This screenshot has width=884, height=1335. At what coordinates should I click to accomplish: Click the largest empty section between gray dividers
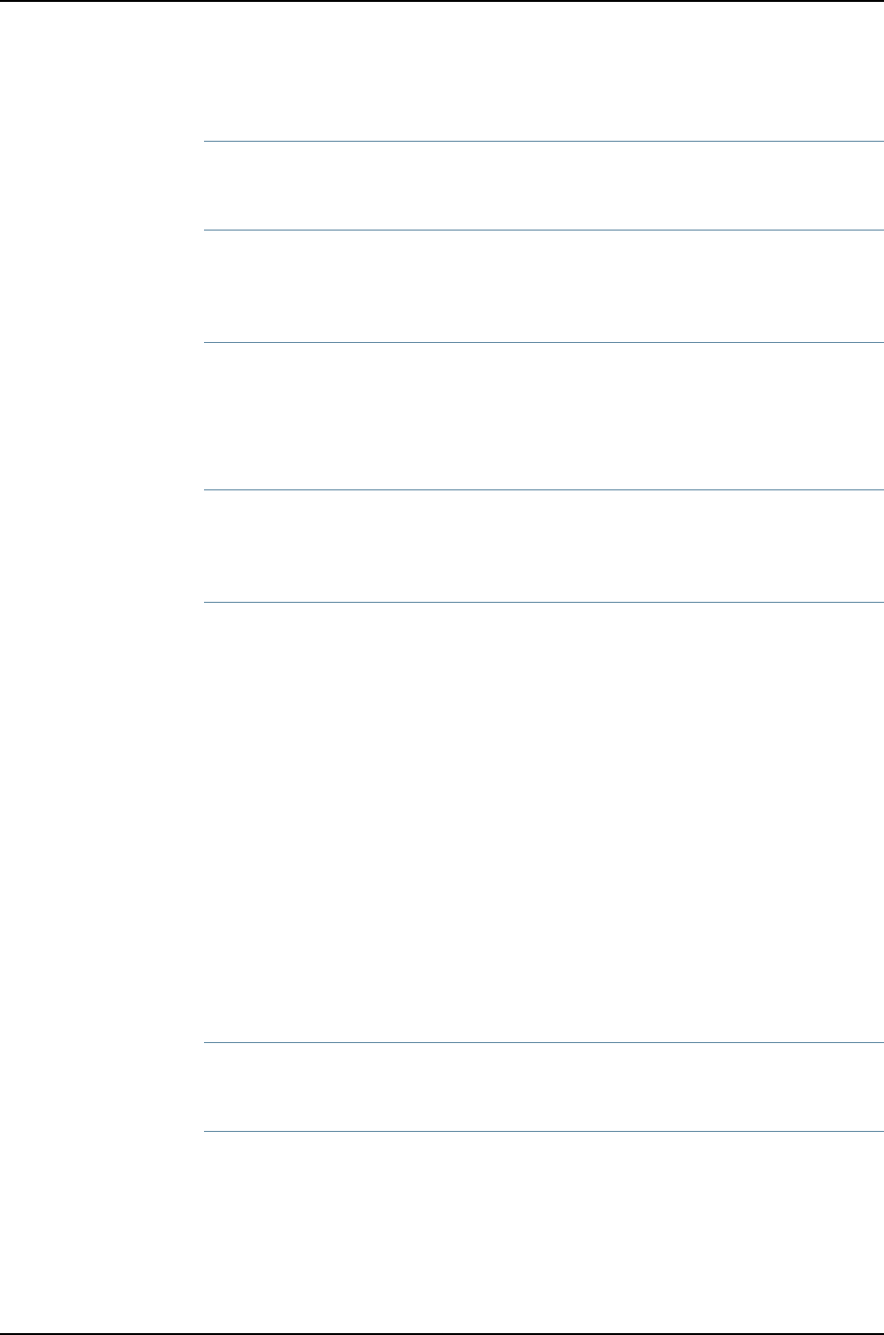coord(544,822)
